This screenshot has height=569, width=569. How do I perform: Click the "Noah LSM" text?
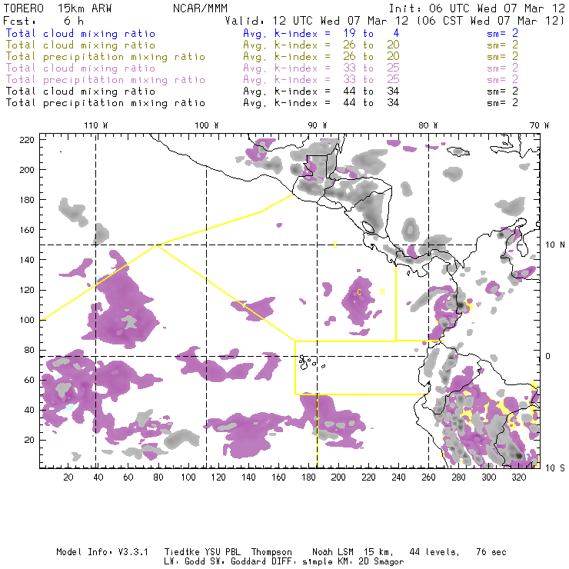click(x=333, y=552)
